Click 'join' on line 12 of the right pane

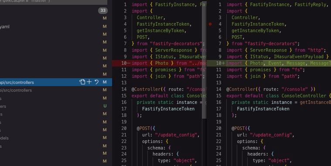point(255,76)
